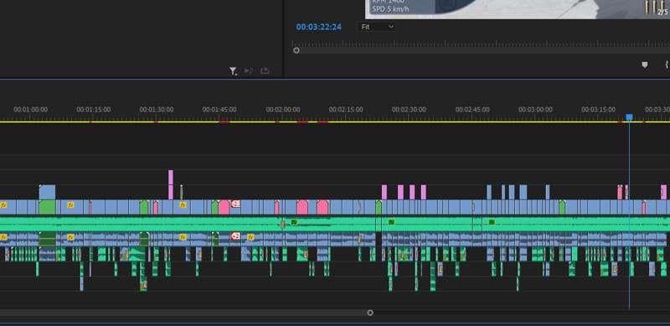Click the dimmed Automate to Sequence icon

[248, 70]
